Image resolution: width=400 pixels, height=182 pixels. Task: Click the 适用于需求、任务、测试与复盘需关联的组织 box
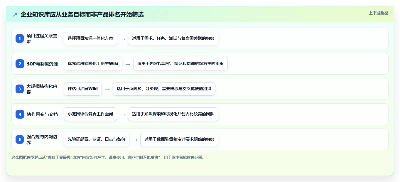[173, 38]
